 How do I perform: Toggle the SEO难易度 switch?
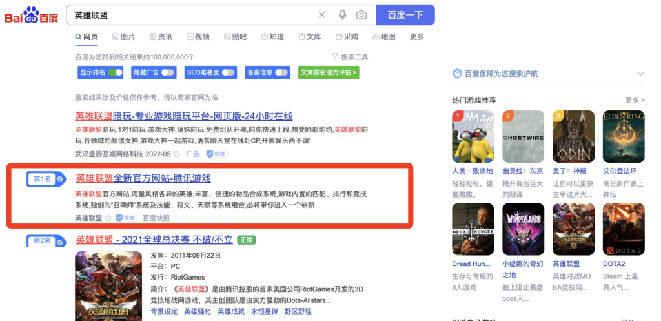pyautogui.click(x=228, y=72)
